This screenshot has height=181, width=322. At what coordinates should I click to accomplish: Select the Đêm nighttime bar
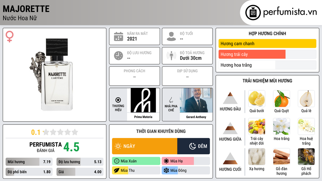pyautogui.click(x=193, y=146)
